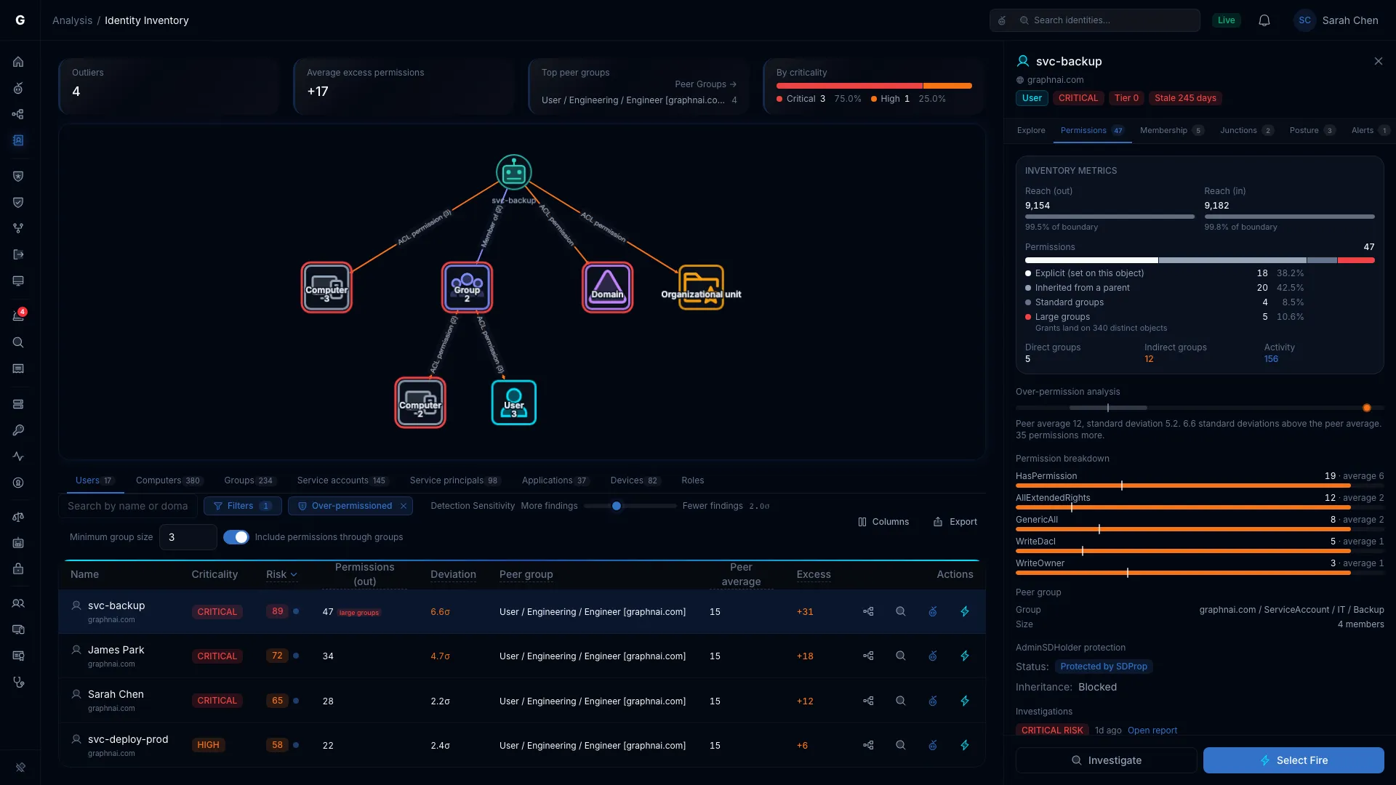The height and width of the screenshot is (785, 1396).
Task: Open the sidebar key icon
Action: [18, 430]
